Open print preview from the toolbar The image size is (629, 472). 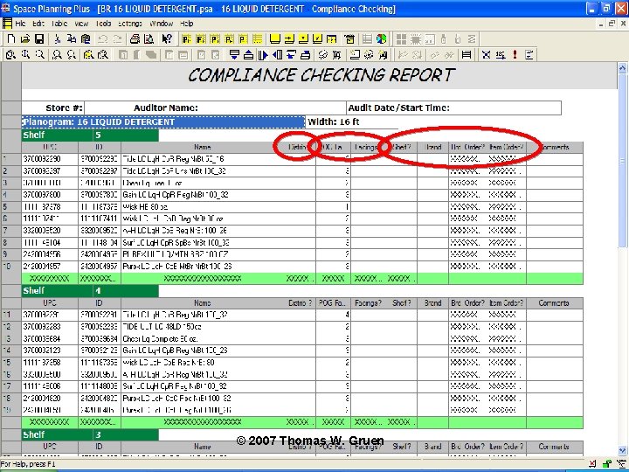149,39
